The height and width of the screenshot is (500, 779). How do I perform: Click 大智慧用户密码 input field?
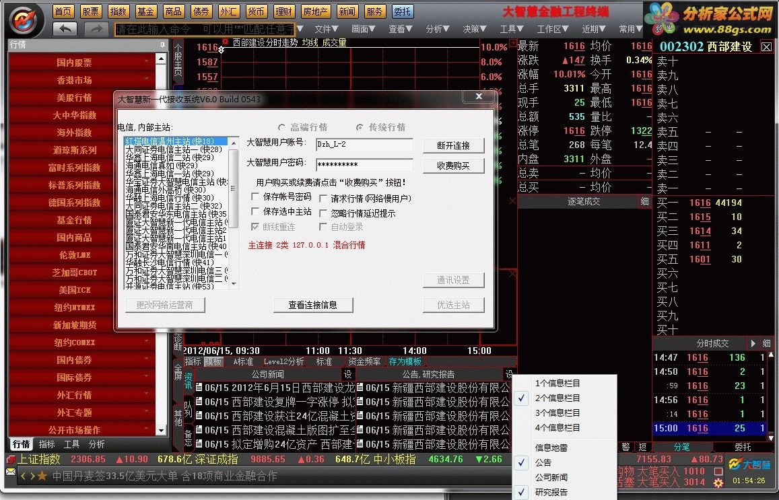tap(364, 165)
